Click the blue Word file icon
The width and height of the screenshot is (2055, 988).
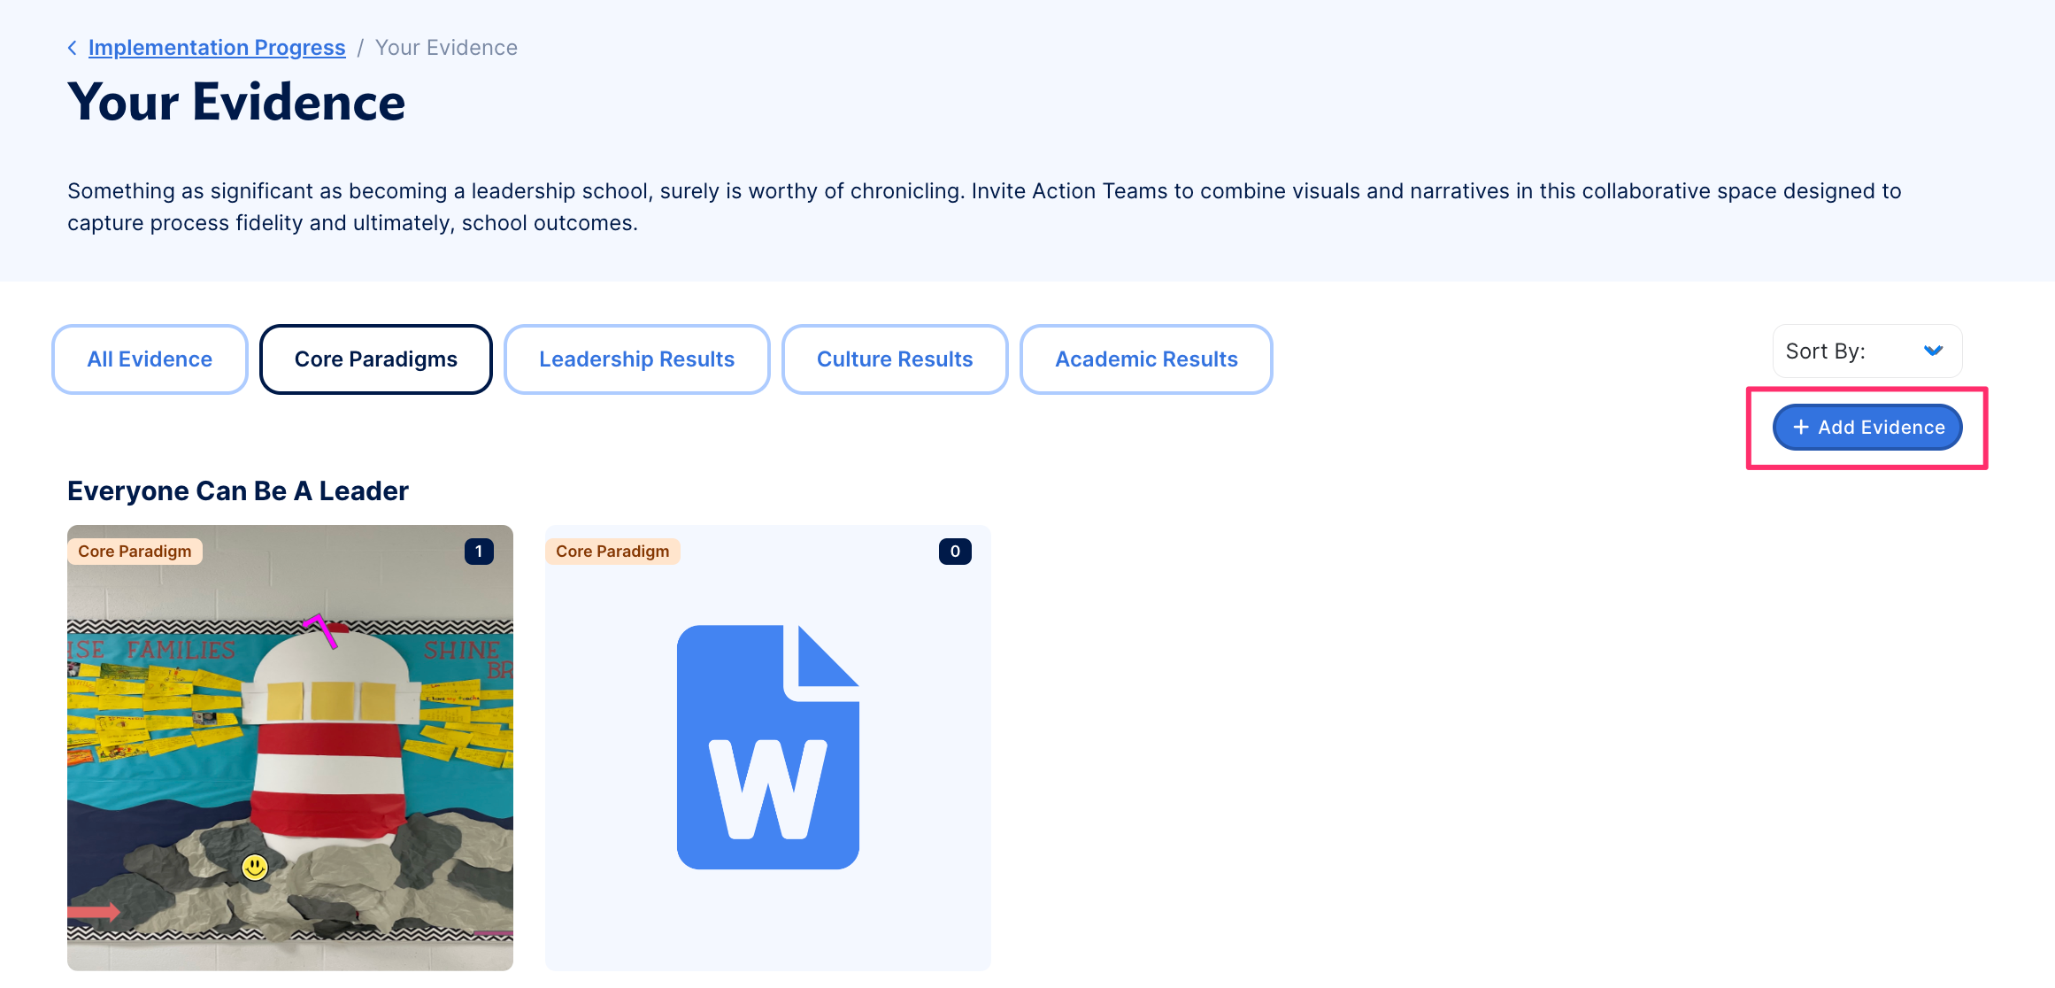(767, 748)
